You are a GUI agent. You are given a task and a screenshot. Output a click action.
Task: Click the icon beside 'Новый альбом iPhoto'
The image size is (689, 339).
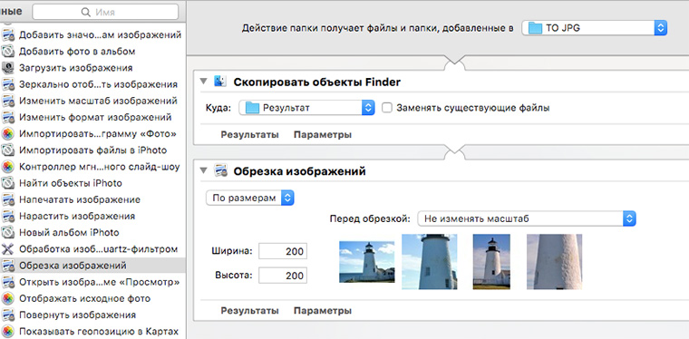[x=8, y=233]
